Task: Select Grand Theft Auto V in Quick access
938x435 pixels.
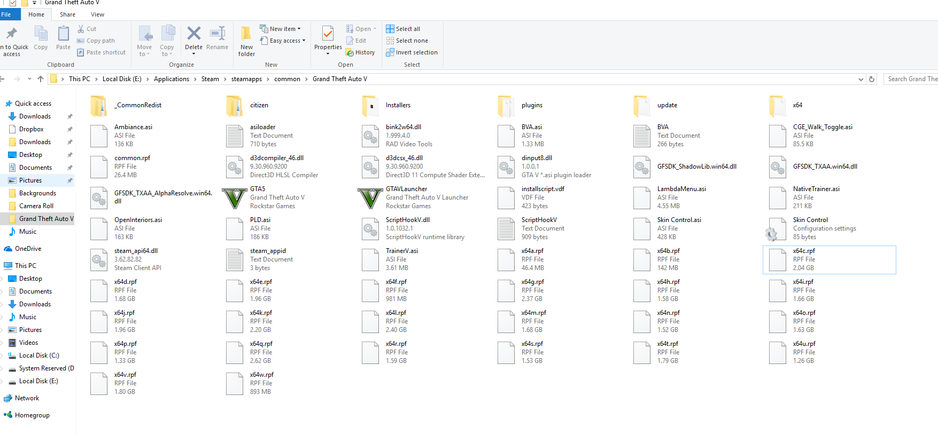Action: click(42, 219)
